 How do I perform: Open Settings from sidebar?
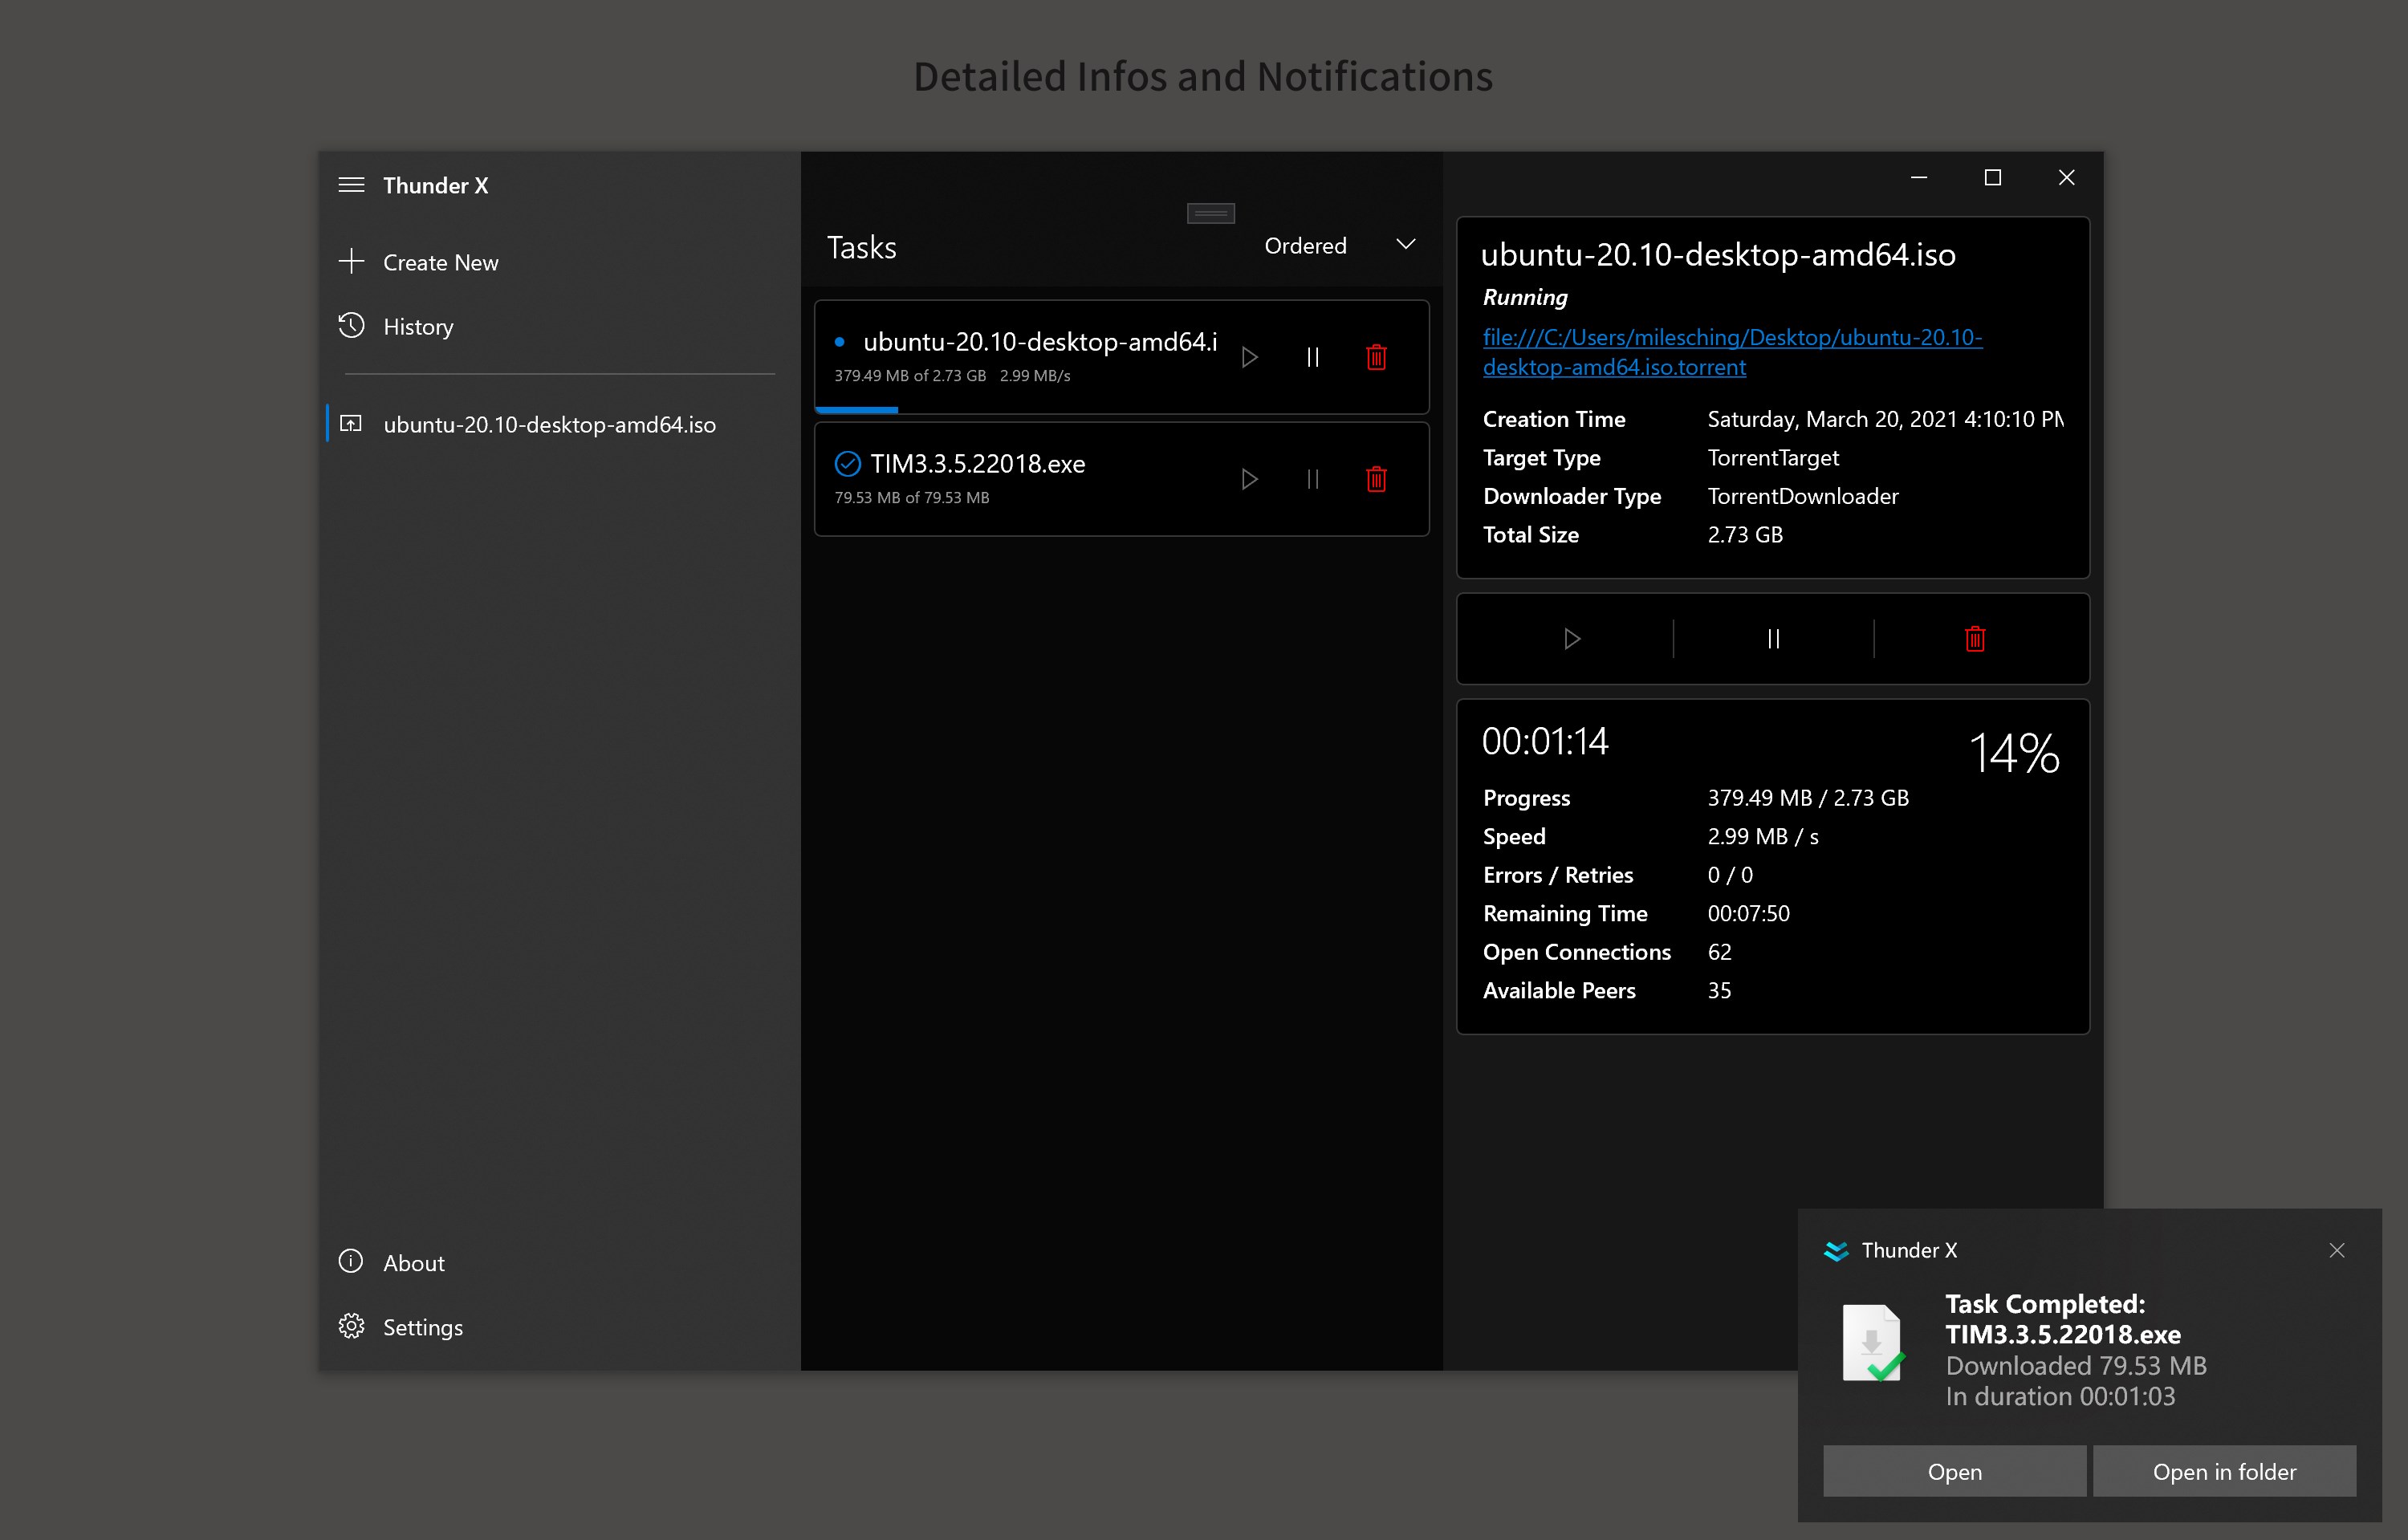pos(423,1326)
